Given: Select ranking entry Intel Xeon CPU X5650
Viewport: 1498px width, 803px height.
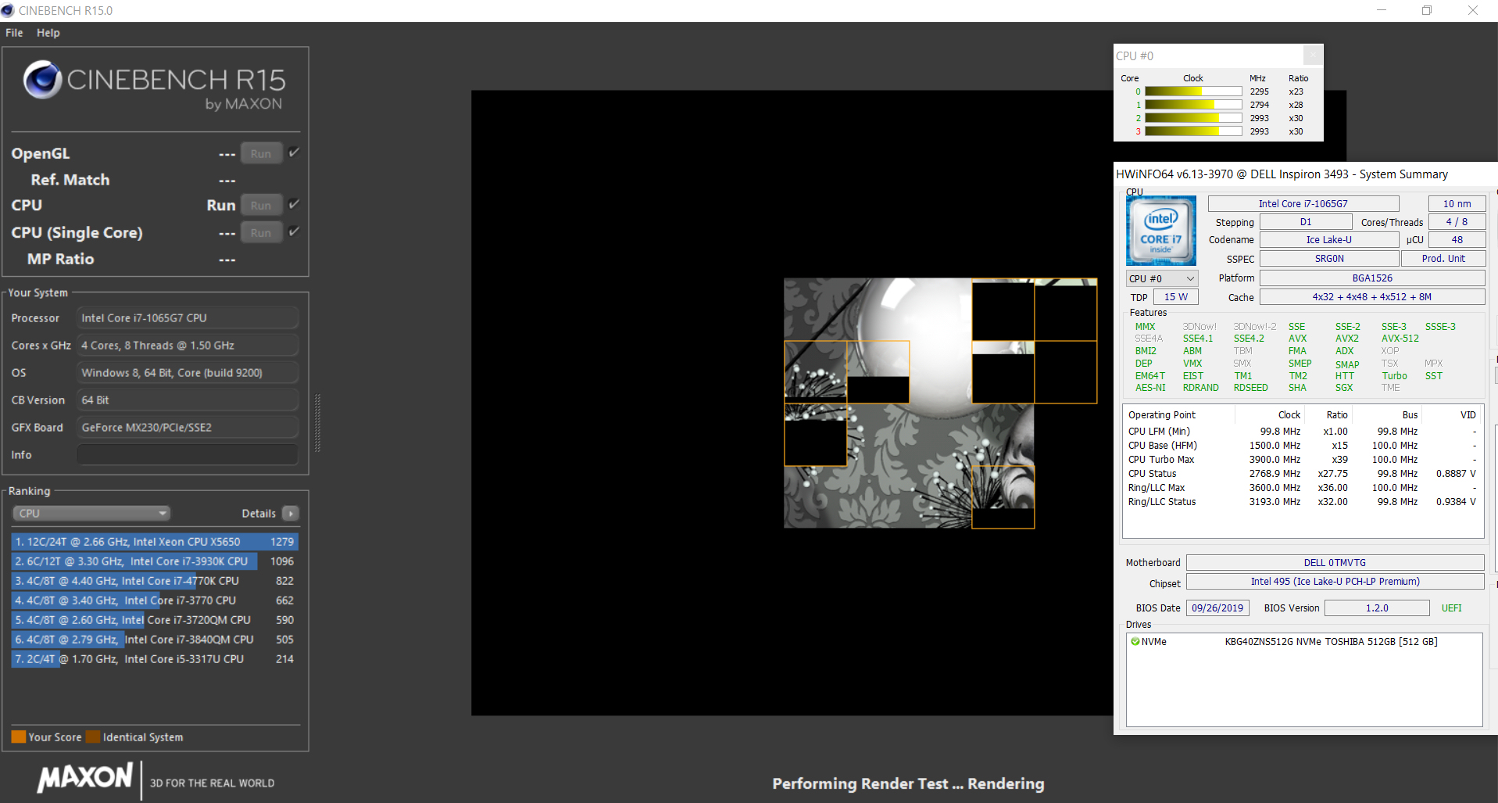Looking at the screenshot, I should [x=155, y=542].
